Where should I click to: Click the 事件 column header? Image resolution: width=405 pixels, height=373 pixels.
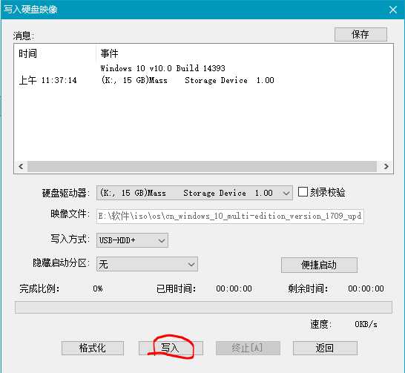point(110,53)
